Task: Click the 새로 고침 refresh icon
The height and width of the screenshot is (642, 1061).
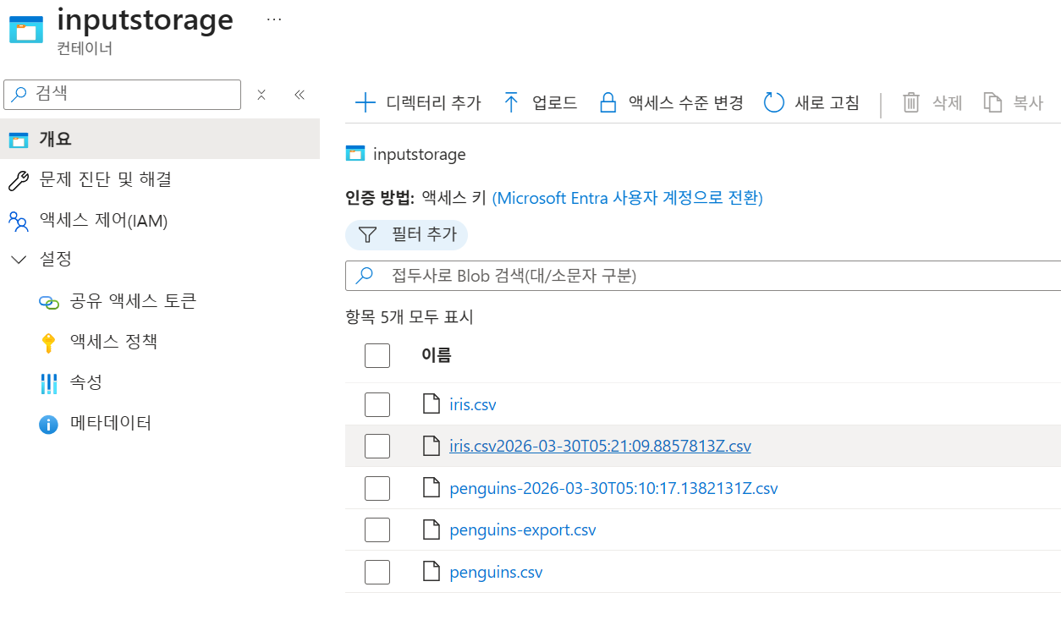Action: point(774,103)
